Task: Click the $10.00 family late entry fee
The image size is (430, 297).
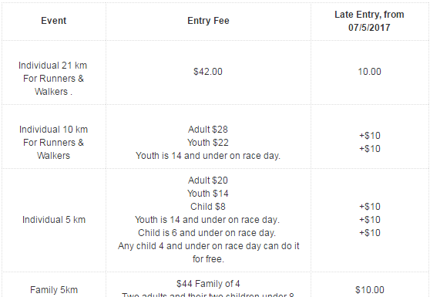Action: pos(370,290)
